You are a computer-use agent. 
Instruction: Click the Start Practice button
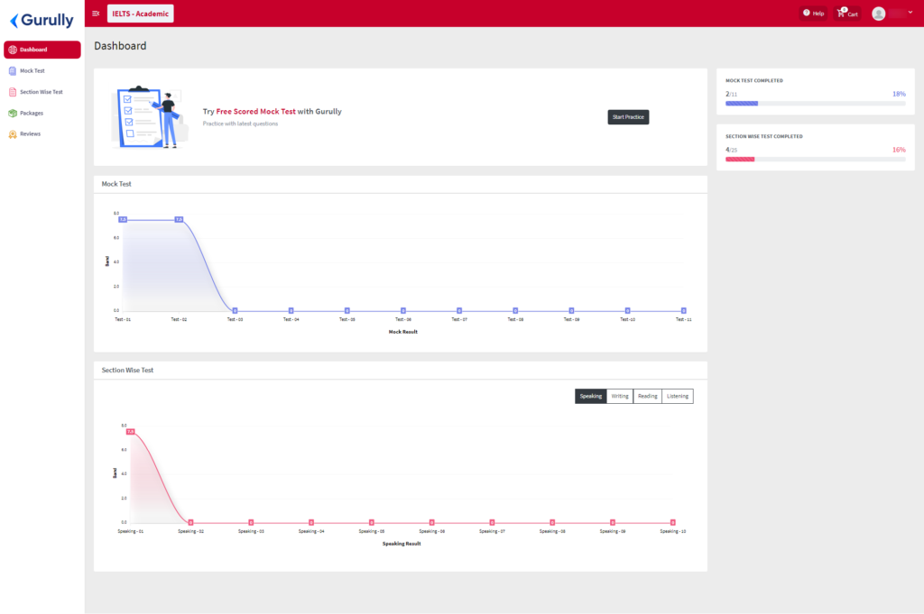pos(628,117)
